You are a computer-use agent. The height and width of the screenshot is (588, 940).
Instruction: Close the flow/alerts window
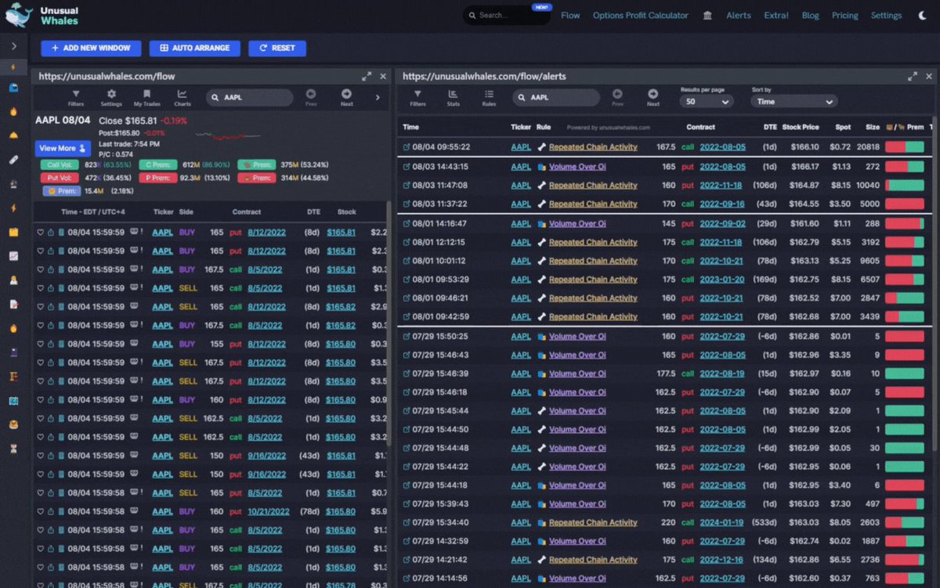click(x=930, y=76)
